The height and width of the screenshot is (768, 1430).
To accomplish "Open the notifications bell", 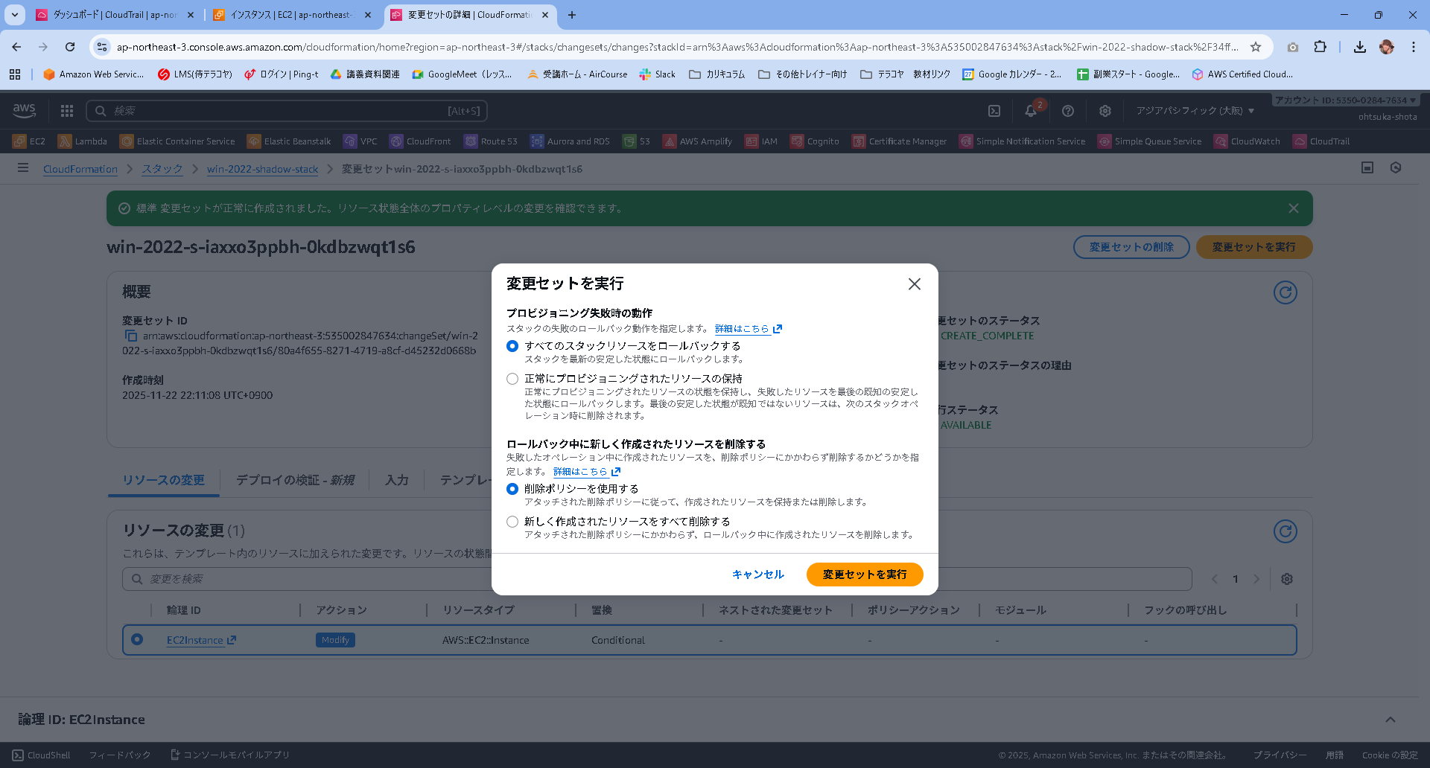I will click(1031, 111).
